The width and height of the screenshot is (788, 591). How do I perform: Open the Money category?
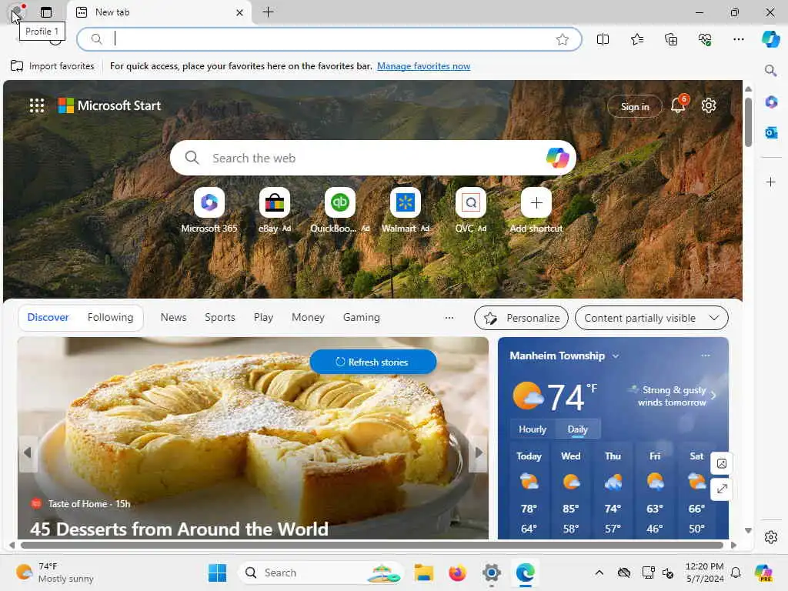[308, 317]
